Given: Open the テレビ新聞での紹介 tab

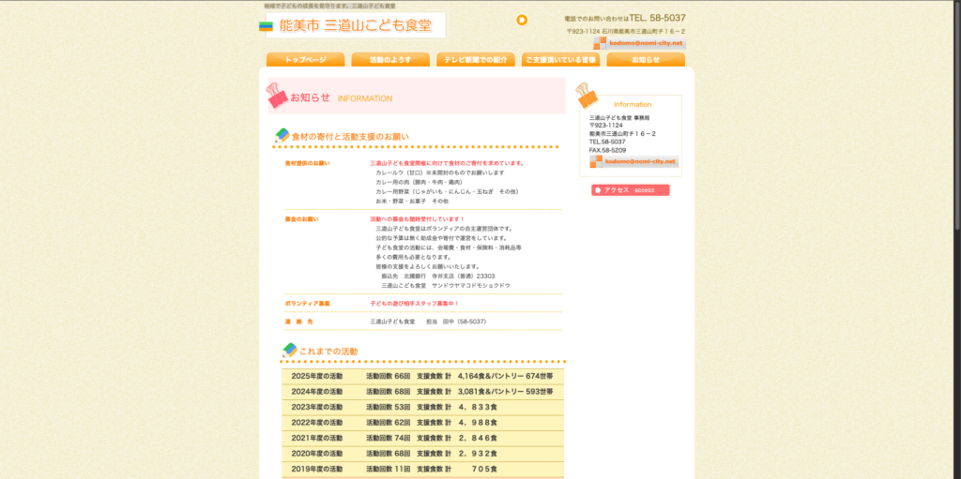Looking at the screenshot, I should tap(475, 60).
